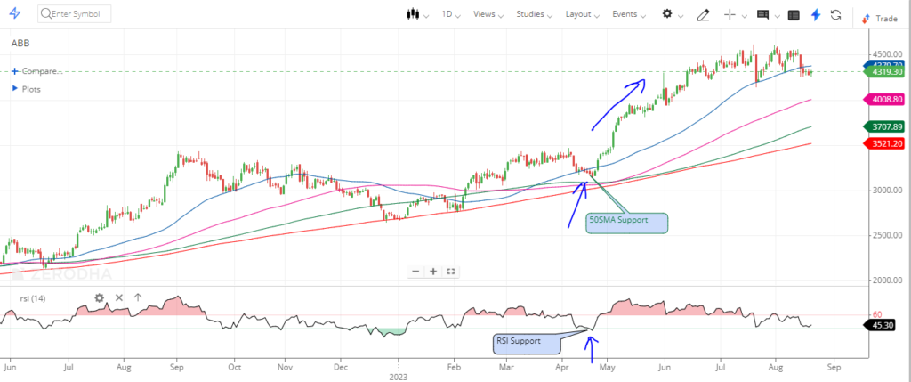Click the red 3521.20 price label
This screenshot has width=911, height=382.
883,143
